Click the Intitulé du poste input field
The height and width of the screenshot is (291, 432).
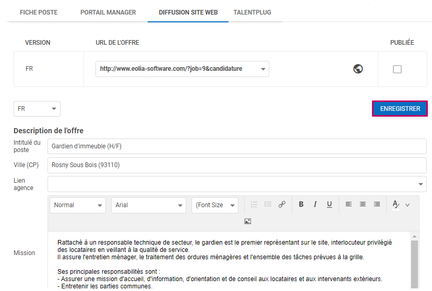[x=236, y=147]
